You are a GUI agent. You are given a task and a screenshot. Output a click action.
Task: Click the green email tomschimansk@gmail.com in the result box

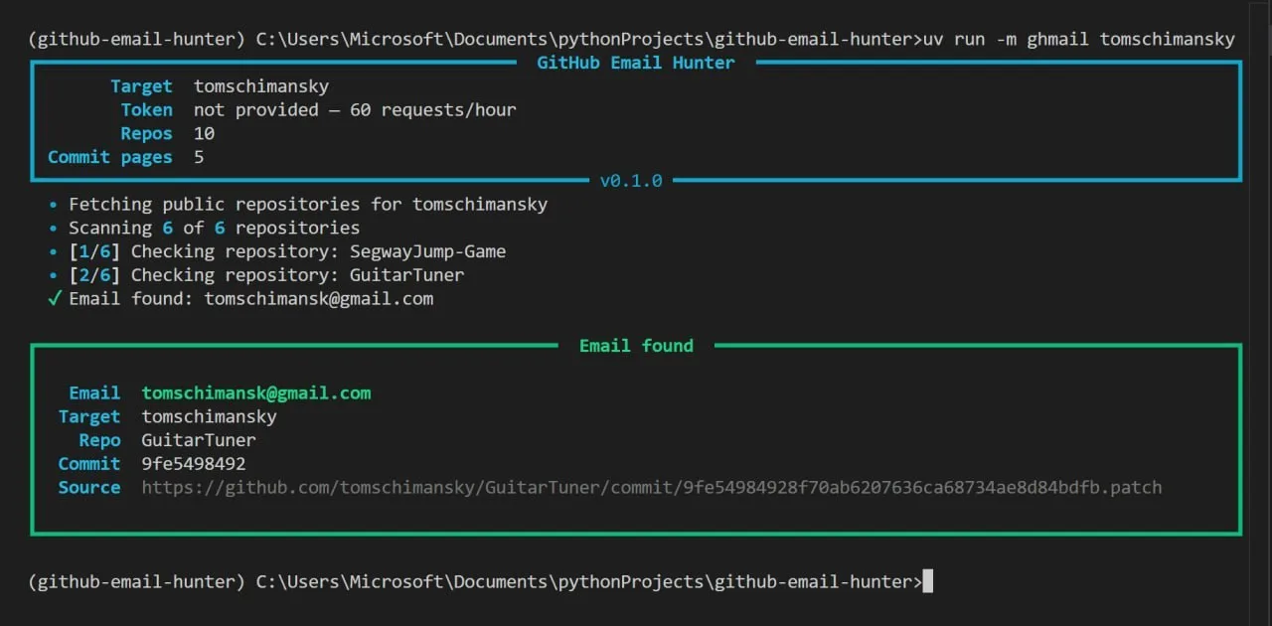[256, 392]
